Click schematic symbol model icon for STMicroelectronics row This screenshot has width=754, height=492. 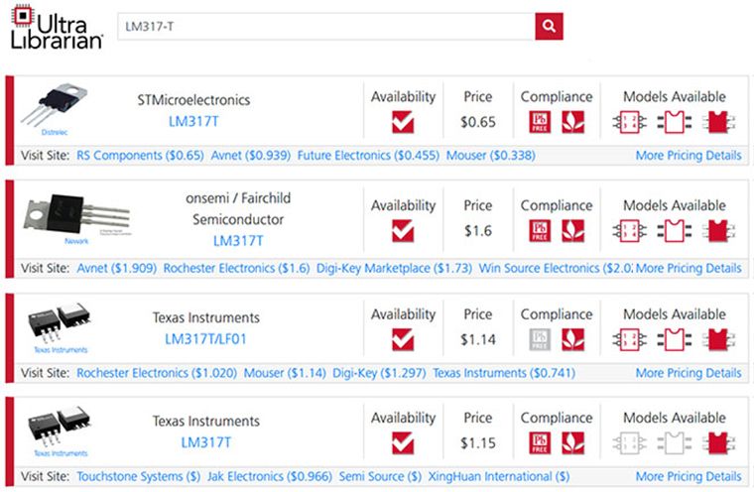(x=627, y=123)
